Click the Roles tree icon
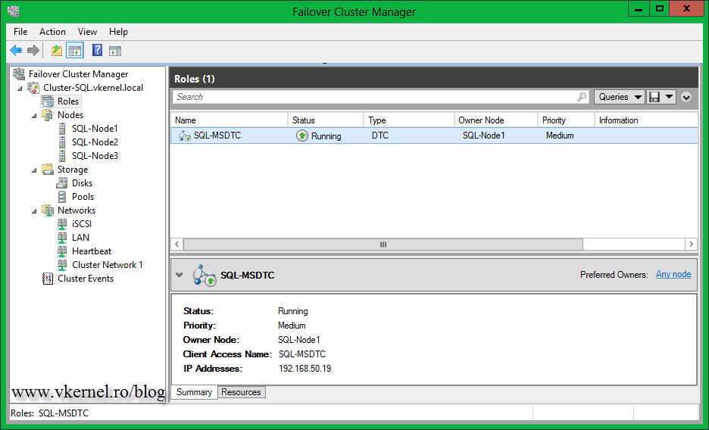 [x=48, y=101]
